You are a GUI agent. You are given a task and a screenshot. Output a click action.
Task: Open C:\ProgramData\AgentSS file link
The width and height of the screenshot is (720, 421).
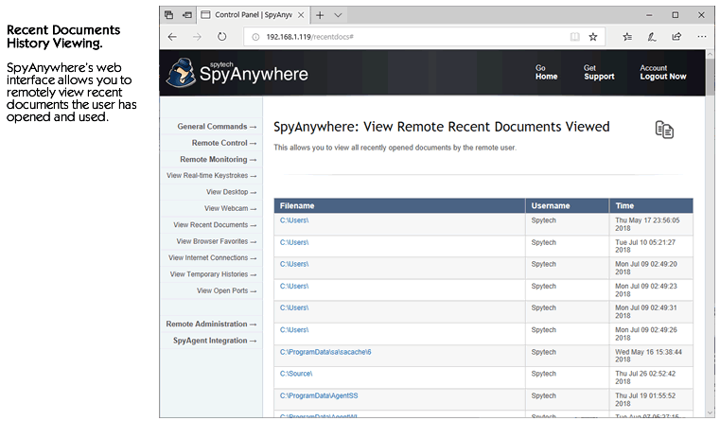[319, 395]
